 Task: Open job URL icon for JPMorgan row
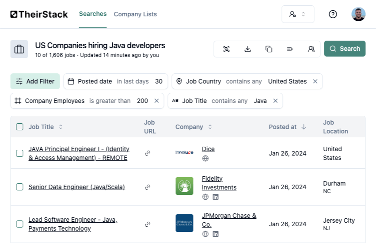[148, 224]
